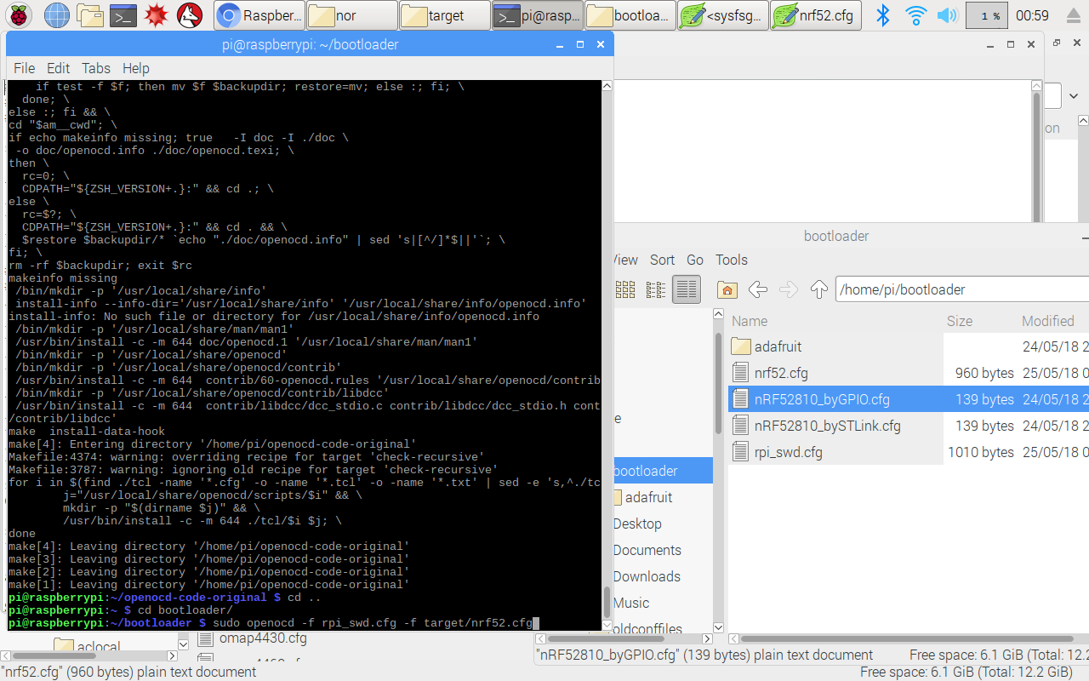Switch to compact view in file manager
This screenshot has width=1089, height=681.
tap(655, 289)
